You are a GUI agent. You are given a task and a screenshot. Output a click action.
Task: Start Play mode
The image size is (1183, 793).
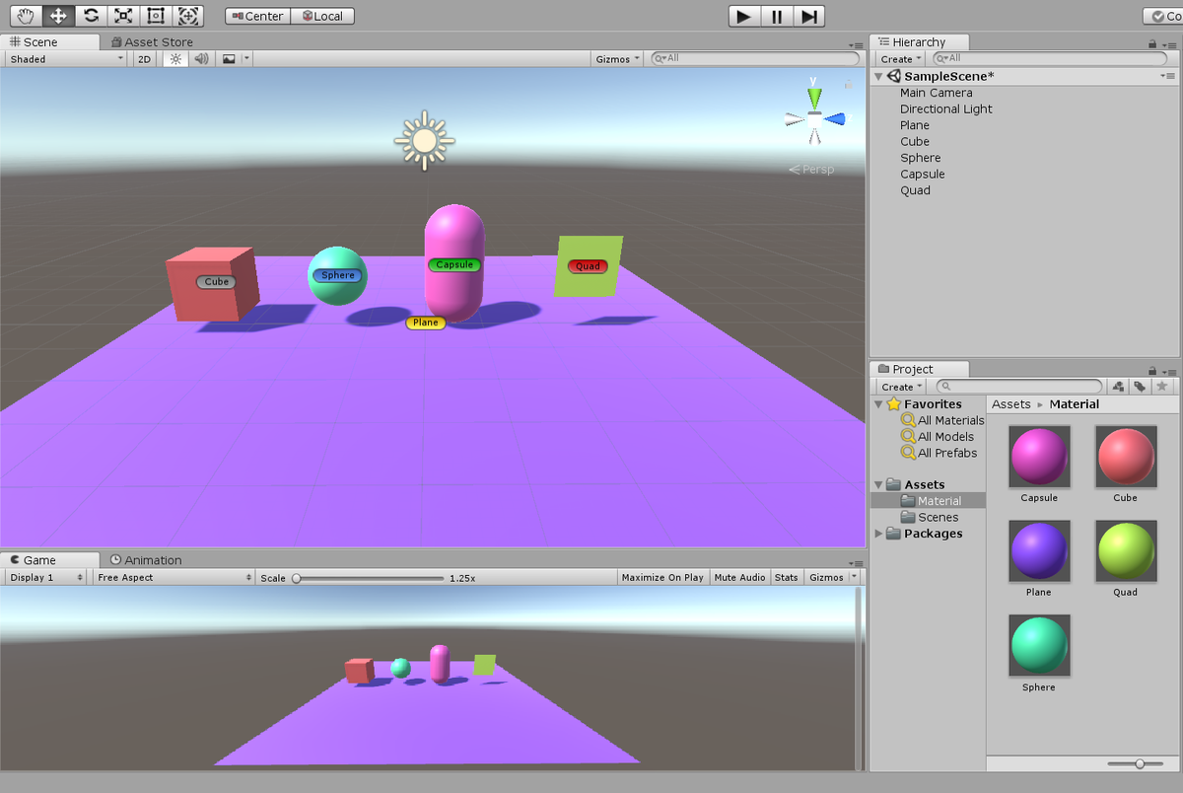pos(744,16)
